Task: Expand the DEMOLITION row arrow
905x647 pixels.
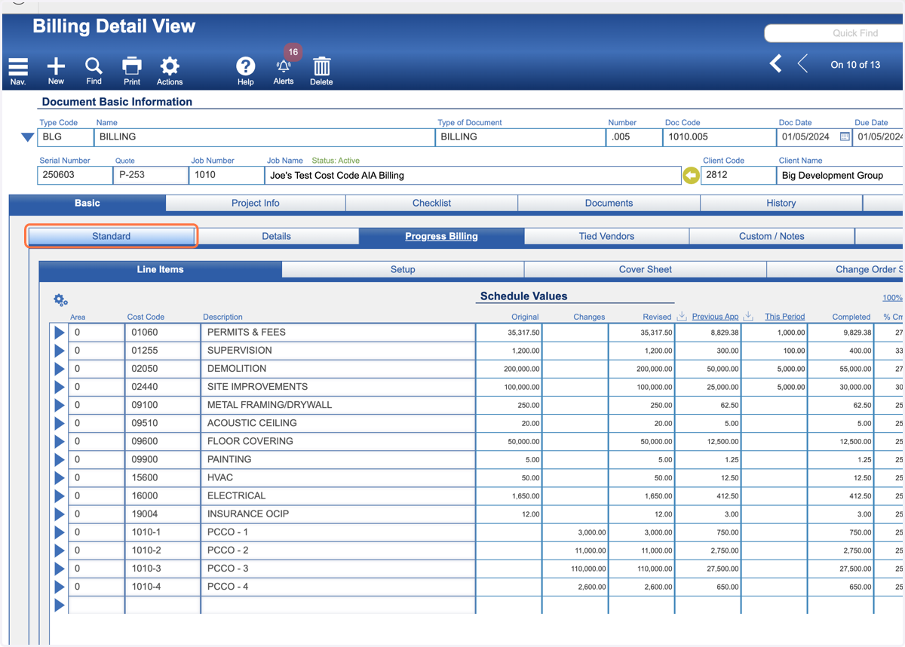Action: [60, 369]
